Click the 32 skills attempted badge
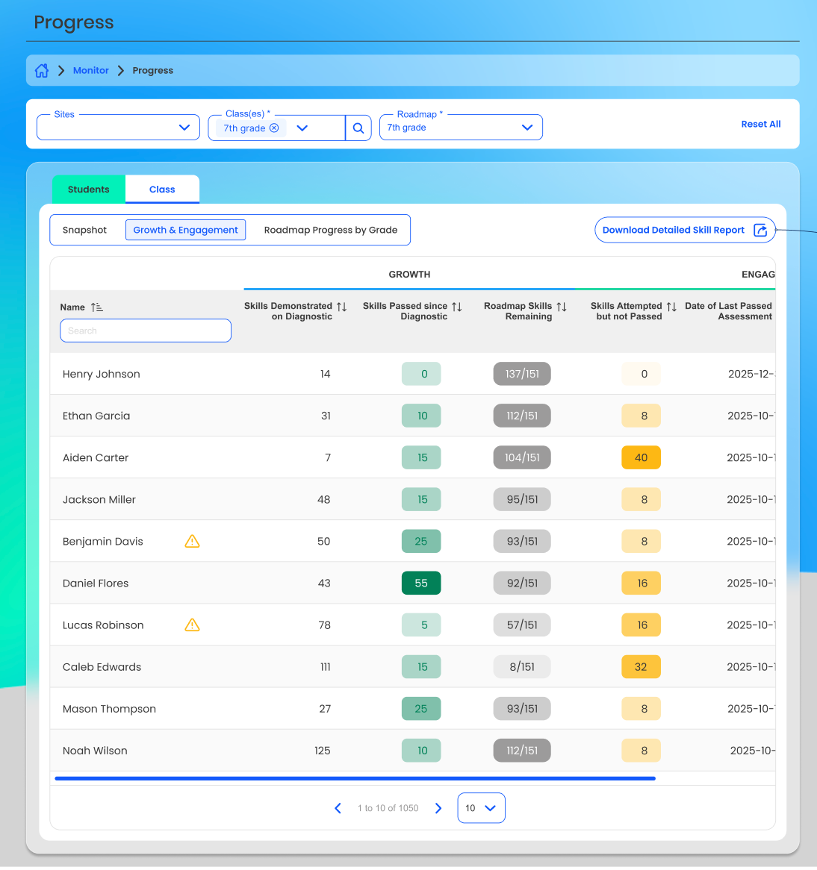Screen dimensions: 817x870 tap(641, 667)
